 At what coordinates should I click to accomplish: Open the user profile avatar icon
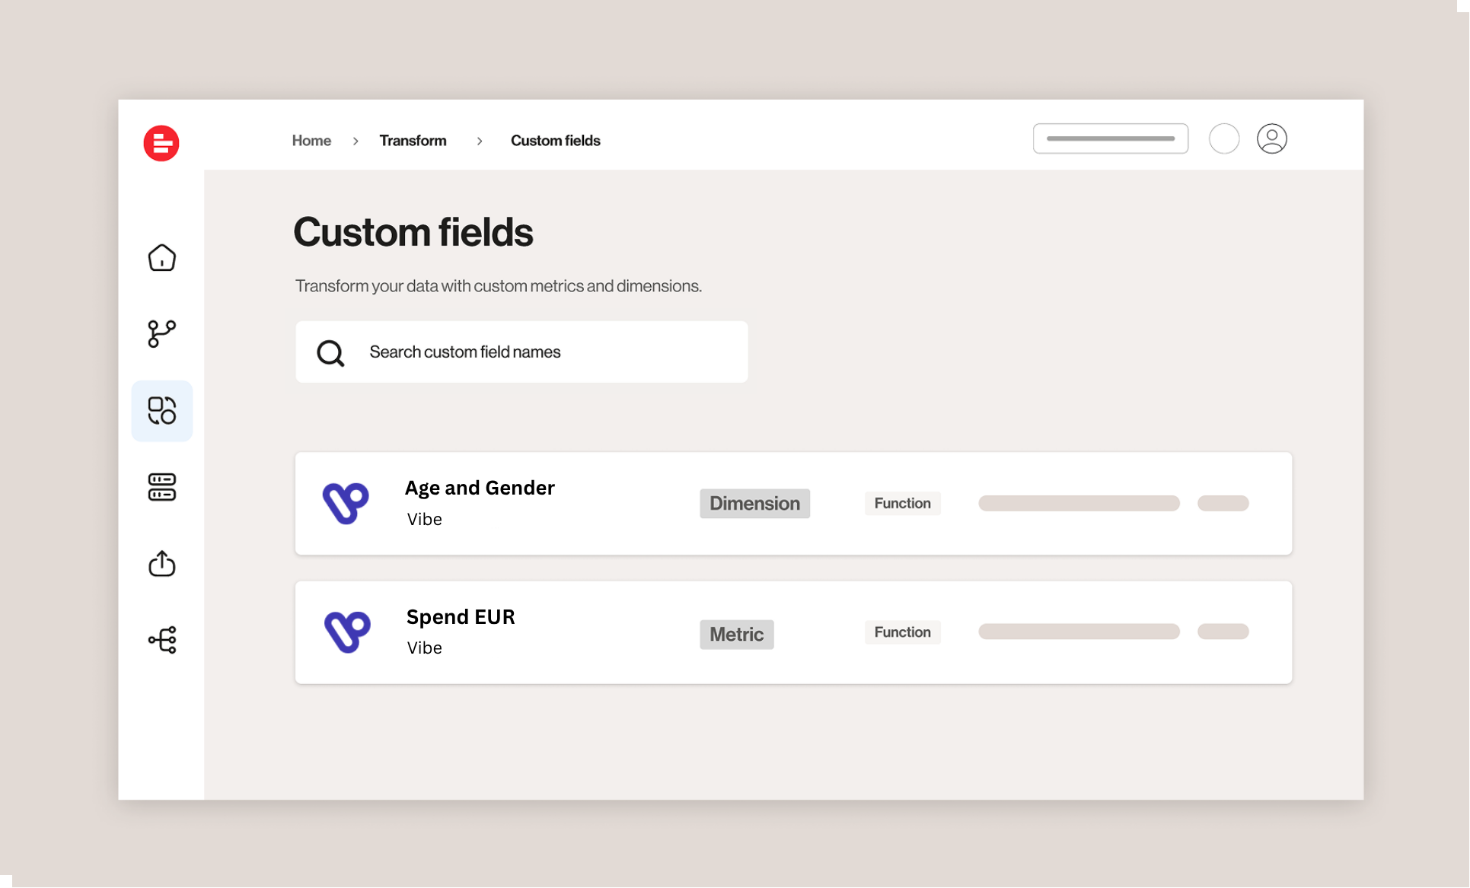[x=1271, y=138]
